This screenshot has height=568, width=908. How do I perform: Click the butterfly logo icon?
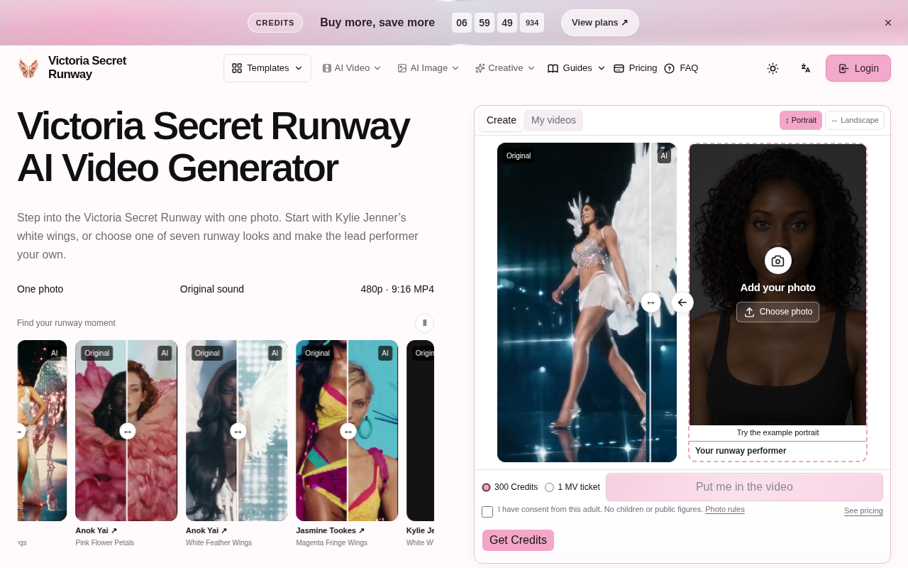tap(28, 68)
